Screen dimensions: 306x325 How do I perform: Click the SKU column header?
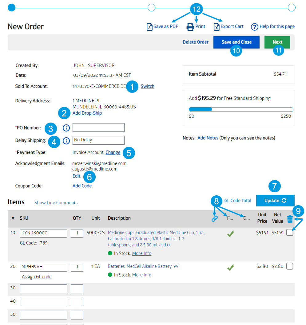coord(24,218)
